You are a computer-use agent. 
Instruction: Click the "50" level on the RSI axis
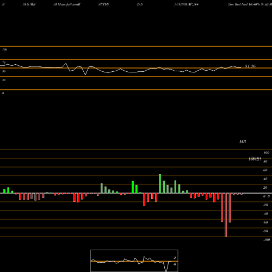click(4, 71)
